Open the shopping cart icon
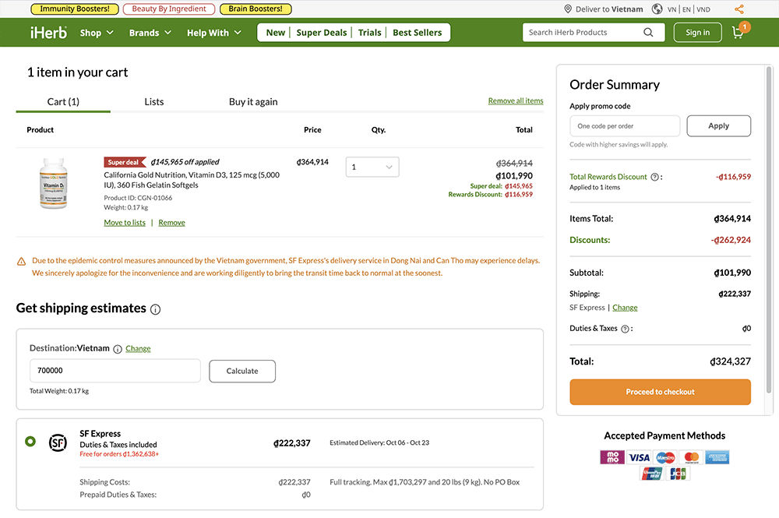Image resolution: width=779 pixels, height=518 pixels. point(736,33)
